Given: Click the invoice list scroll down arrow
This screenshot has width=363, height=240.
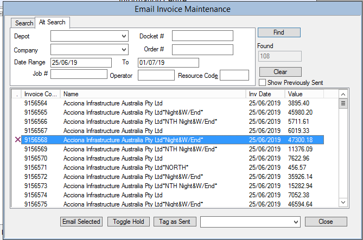Looking at the screenshot, I should click(343, 202).
